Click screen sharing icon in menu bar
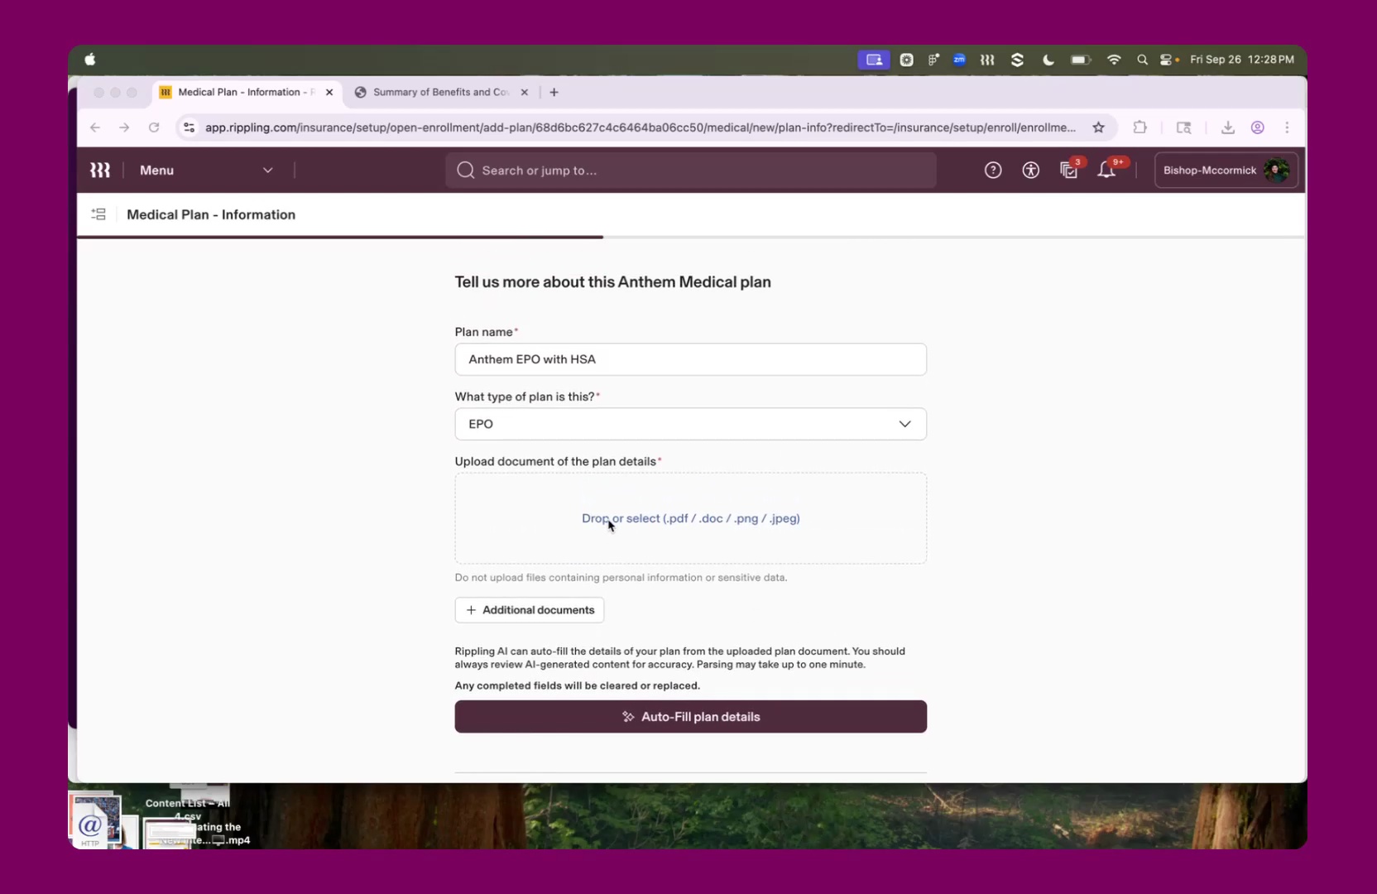The image size is (1377, 894). pyautogui.click(x=874, y=60)
